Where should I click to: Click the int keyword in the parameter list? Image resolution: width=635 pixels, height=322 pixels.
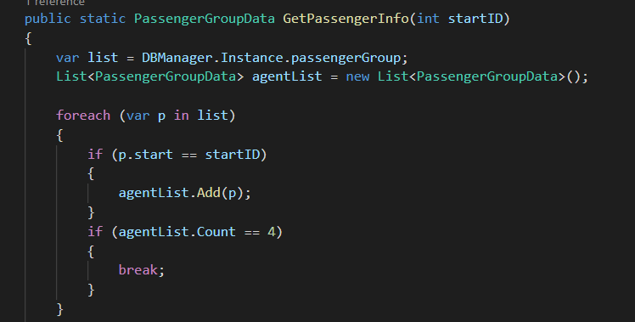[428, 19]
